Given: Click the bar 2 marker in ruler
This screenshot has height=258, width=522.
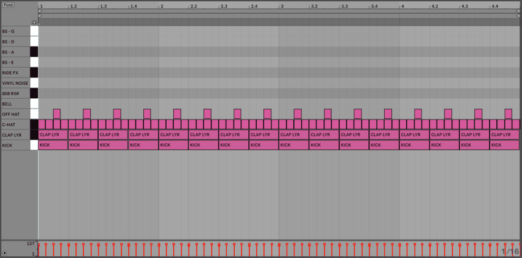Looking at the screenshot, I should click(x=162, y=6).
